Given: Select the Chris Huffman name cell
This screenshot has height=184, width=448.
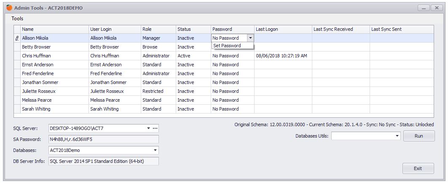Looking at the screenshot, I should [54, 56].
